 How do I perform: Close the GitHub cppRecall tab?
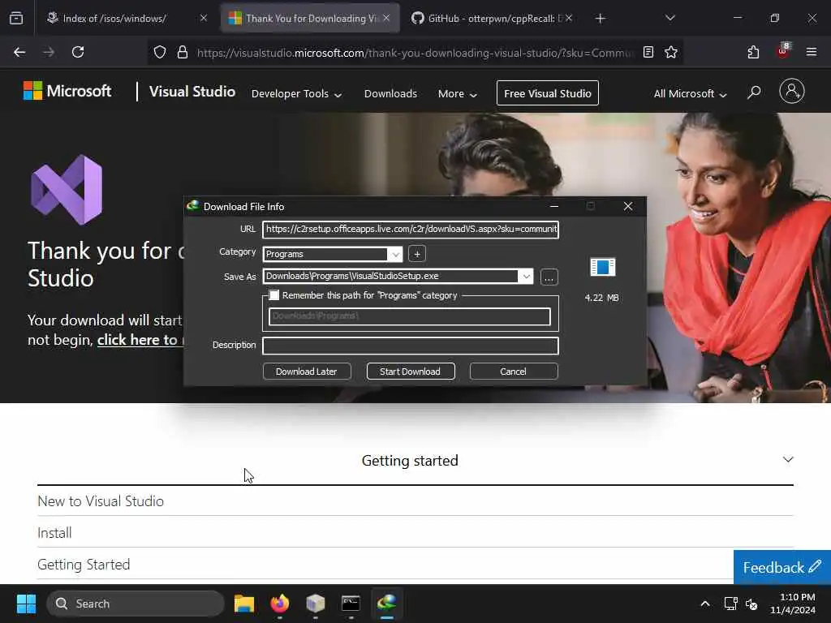(569, 18)
